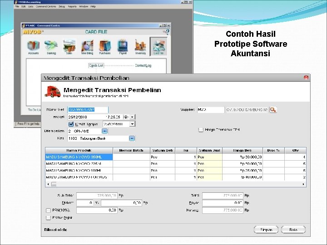Click the table horizontal scrollbar thumb

54,184
